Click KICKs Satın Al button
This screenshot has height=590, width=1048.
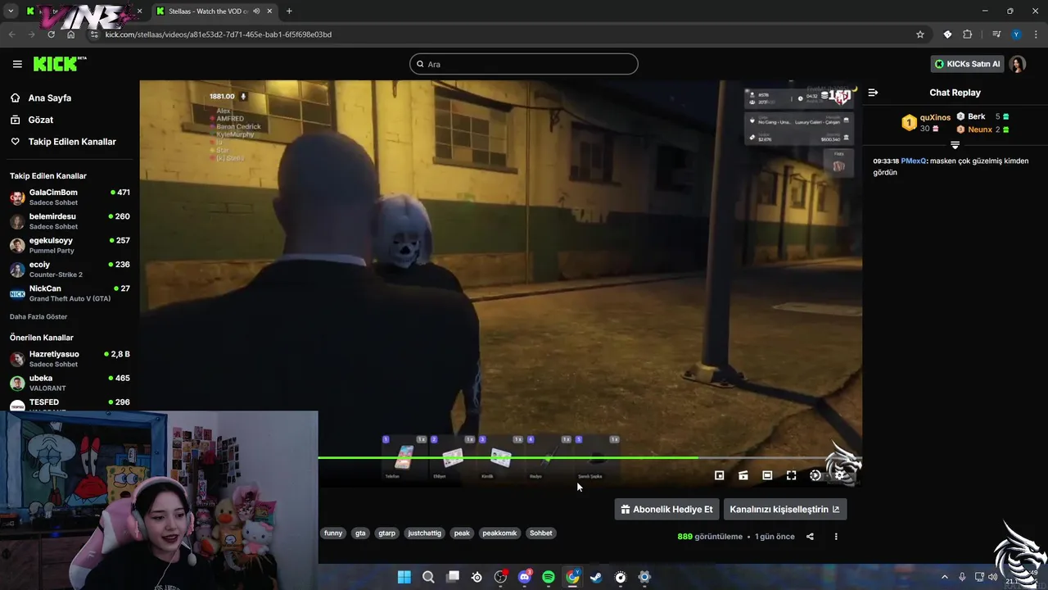click(x=967, y=64)
